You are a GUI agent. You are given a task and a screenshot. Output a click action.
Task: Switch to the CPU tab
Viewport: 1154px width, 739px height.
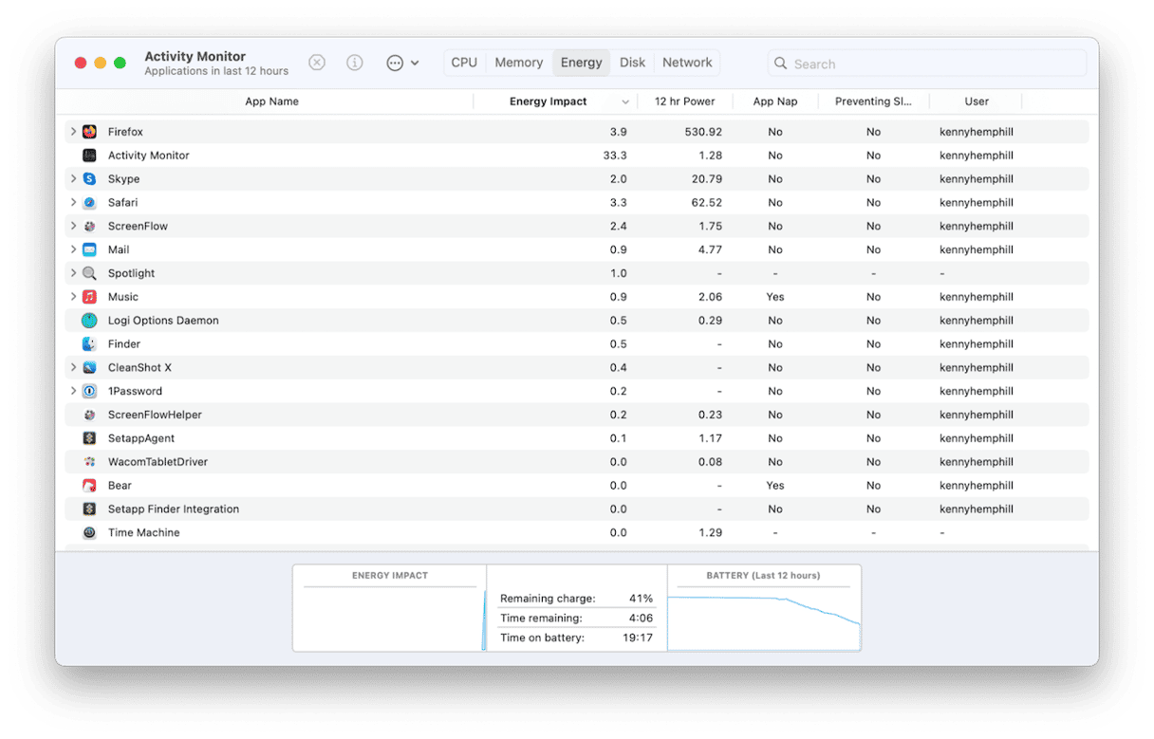tap(464, 63)
